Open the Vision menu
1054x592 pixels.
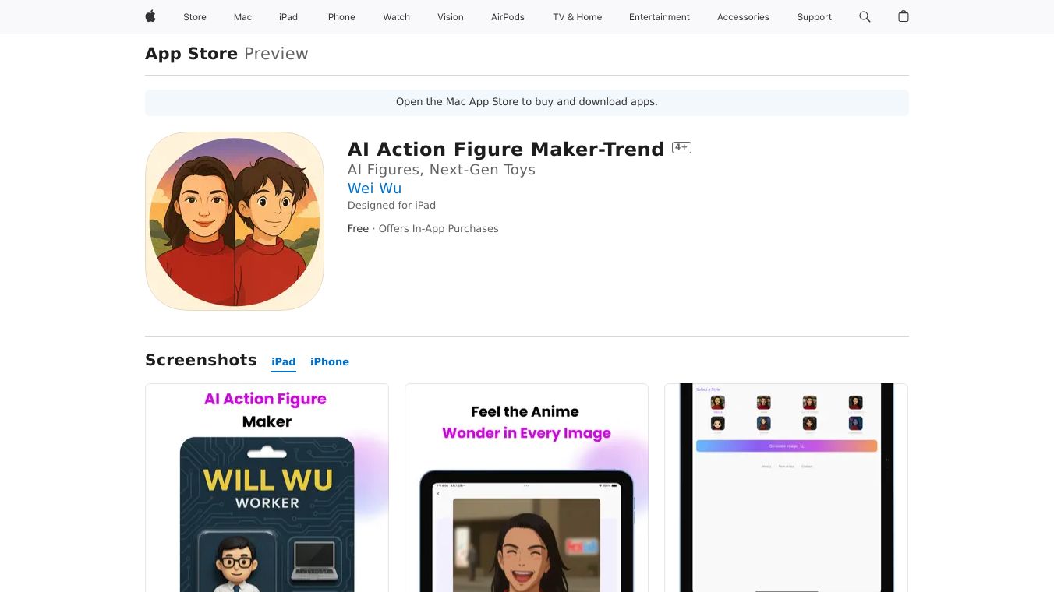[451, 17]
